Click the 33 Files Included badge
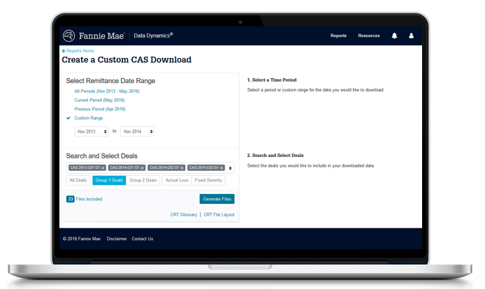Screen dimensions: 485x289 coord(70,199)
